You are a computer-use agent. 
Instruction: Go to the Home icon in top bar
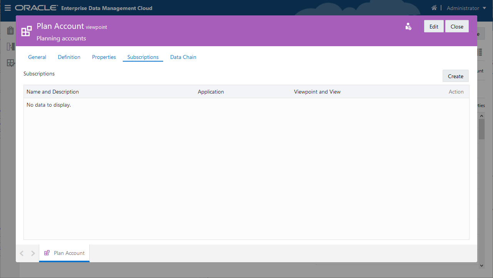[434, 7]
